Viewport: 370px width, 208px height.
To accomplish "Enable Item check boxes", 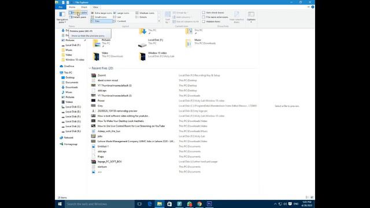I will pyautogui.click(x=213, y=13).
